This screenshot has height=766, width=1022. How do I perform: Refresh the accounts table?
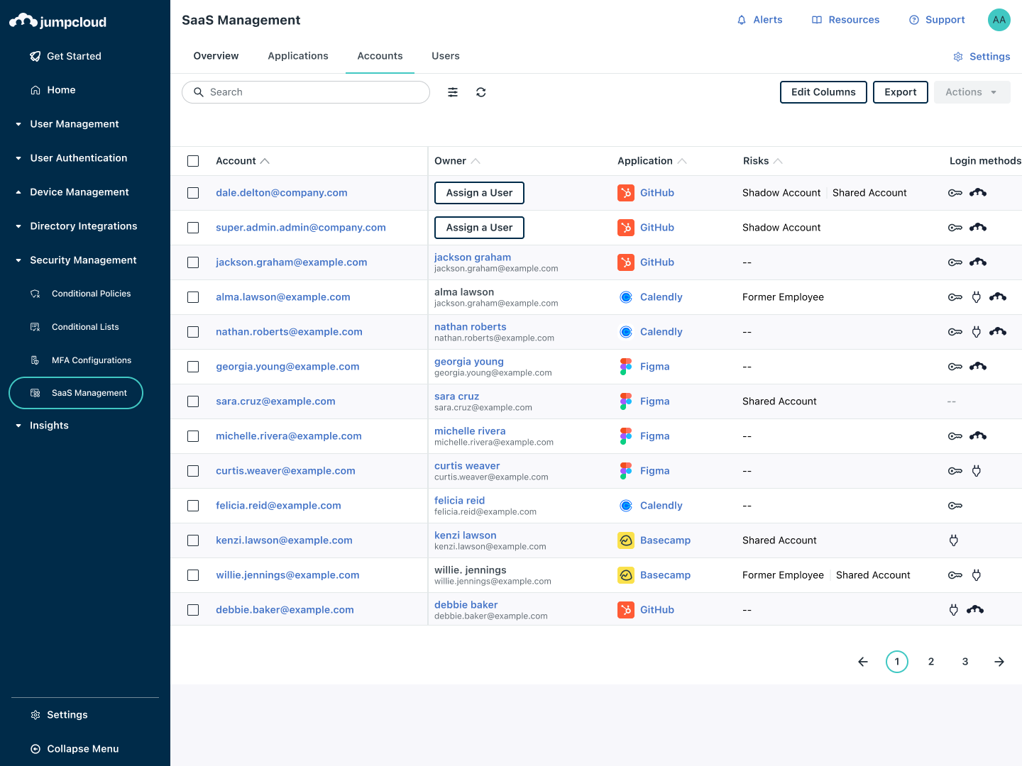pos(481,92)
